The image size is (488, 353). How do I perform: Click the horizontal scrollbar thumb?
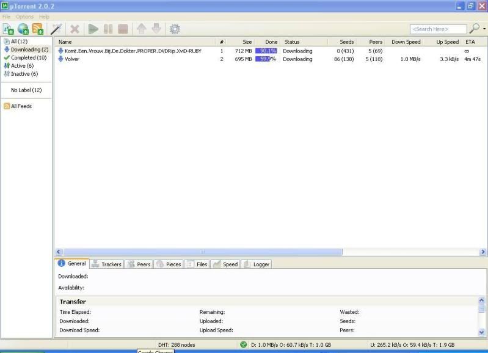[203, 252]
